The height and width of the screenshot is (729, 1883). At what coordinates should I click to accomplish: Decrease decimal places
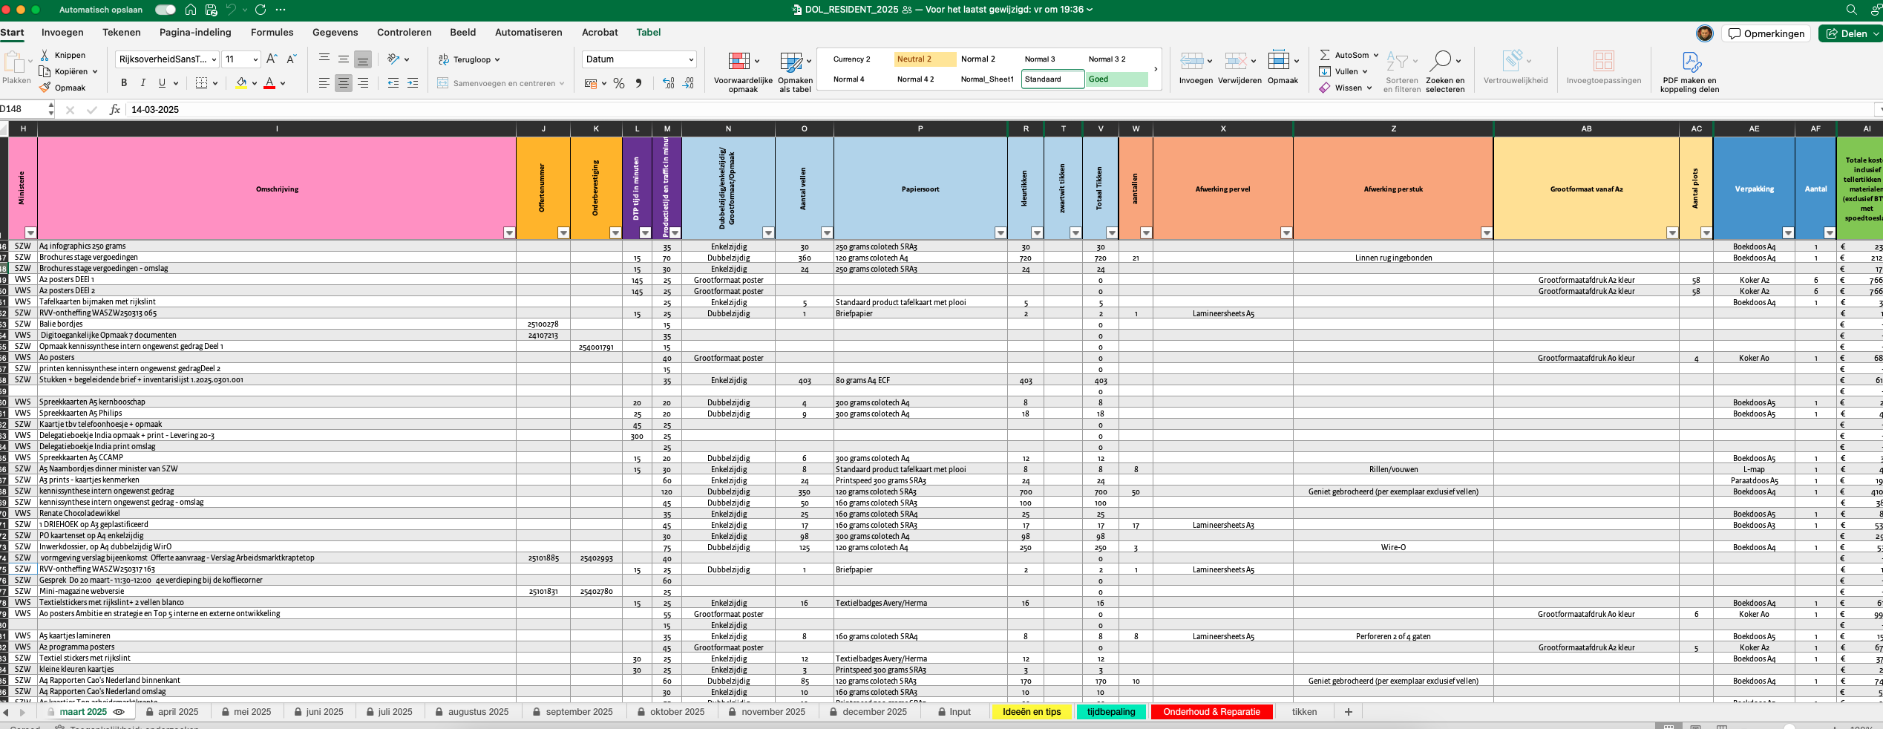[688, 83]
